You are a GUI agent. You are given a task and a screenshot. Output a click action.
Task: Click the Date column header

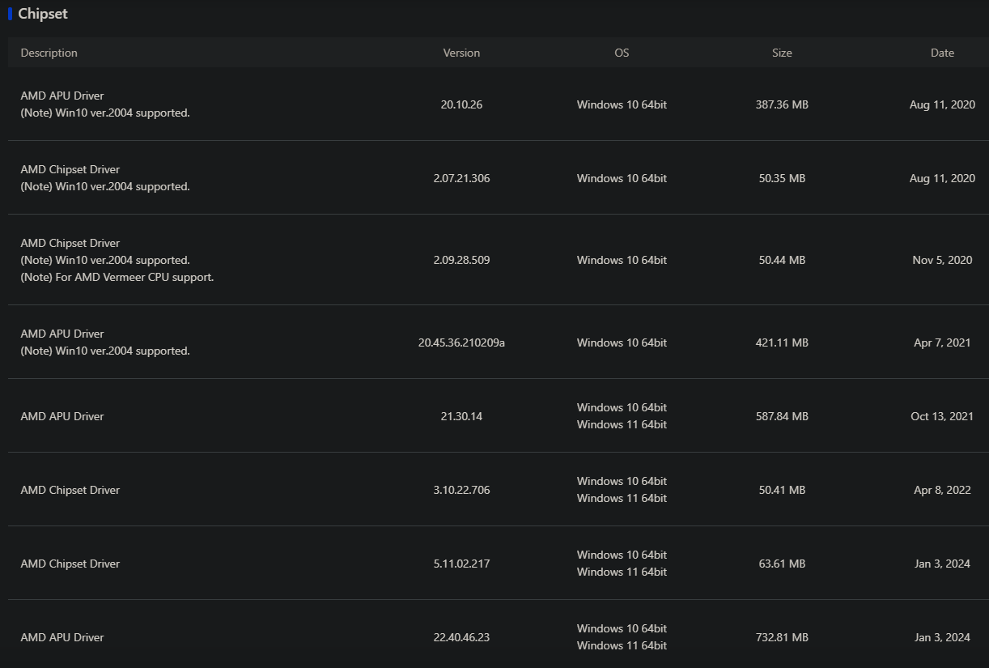(x=942, y=53)
